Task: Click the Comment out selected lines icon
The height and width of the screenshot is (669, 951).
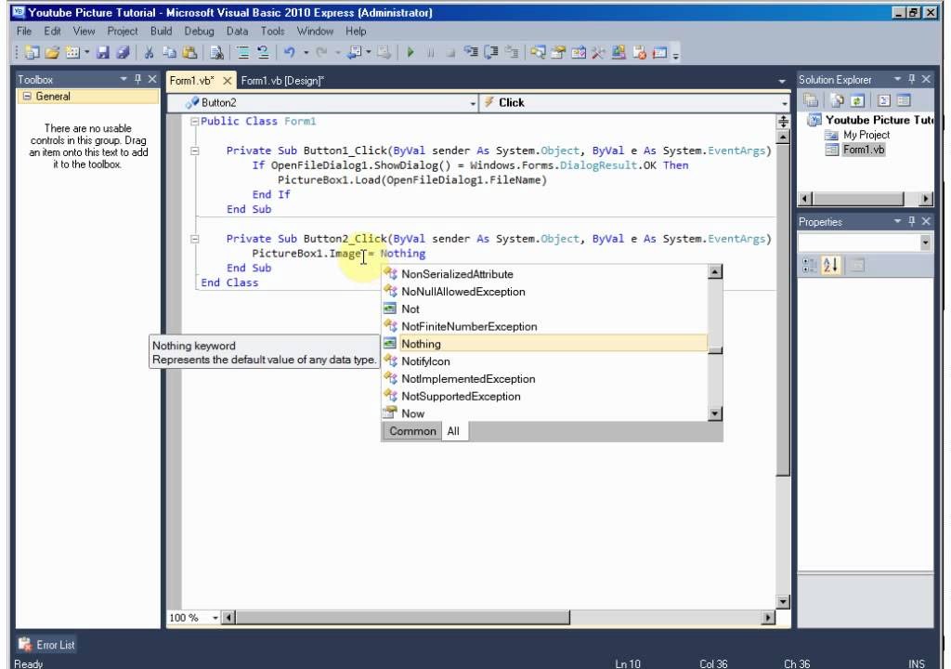Action: point(243,53)
